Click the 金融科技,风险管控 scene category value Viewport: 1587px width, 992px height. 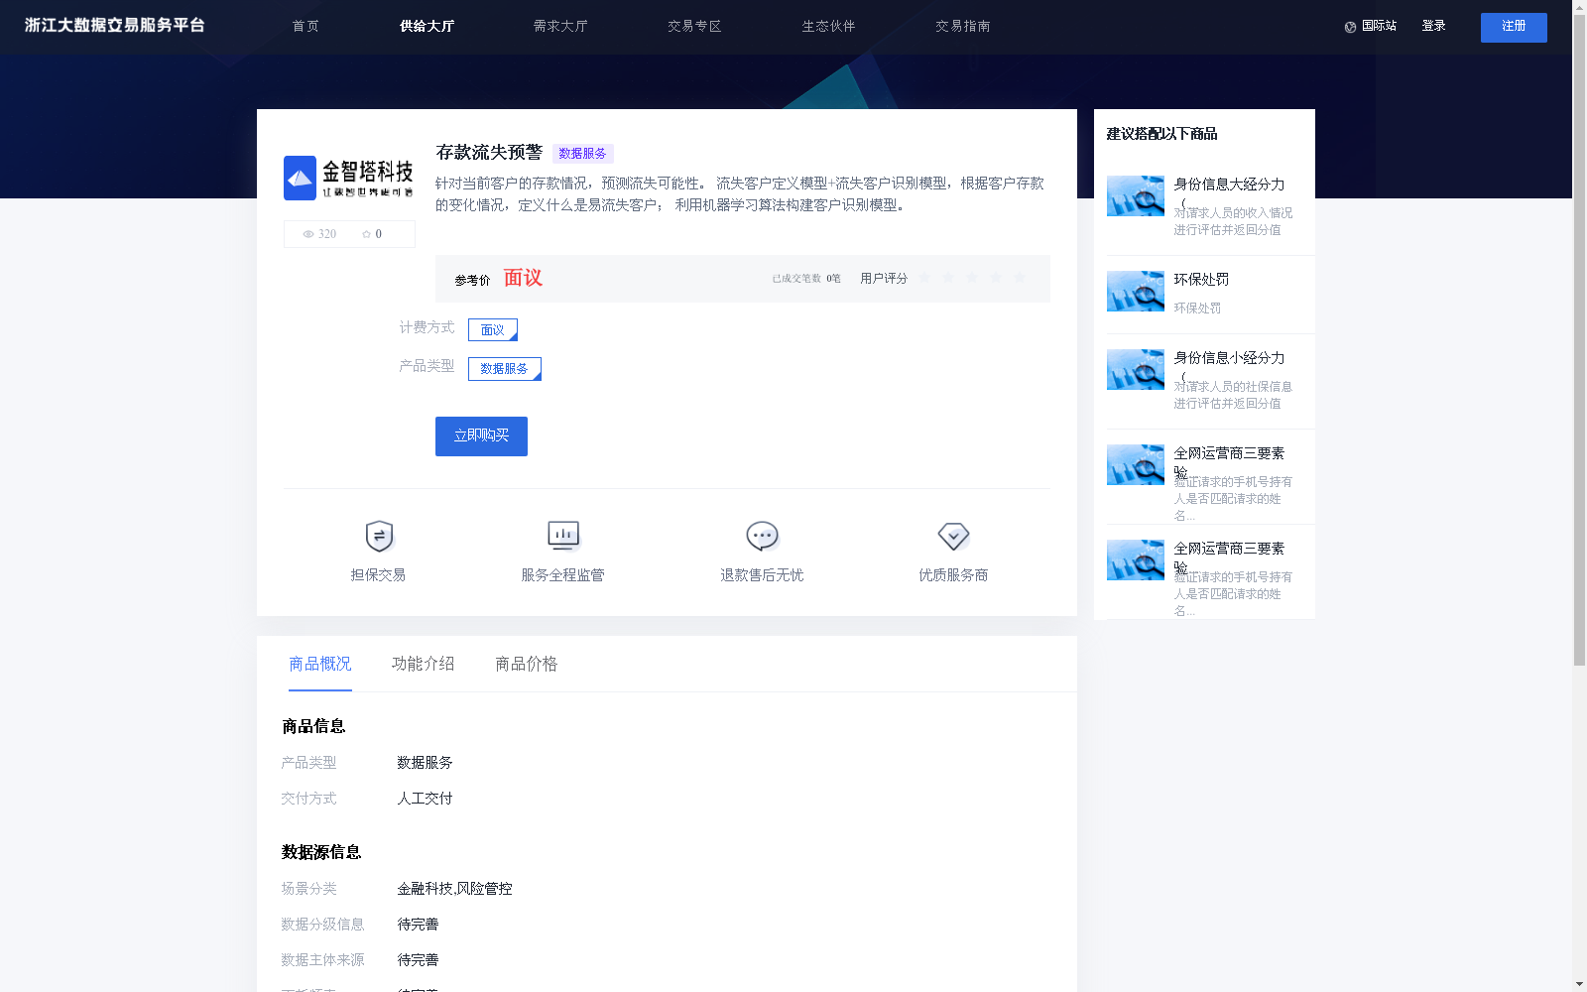(454, 889)
